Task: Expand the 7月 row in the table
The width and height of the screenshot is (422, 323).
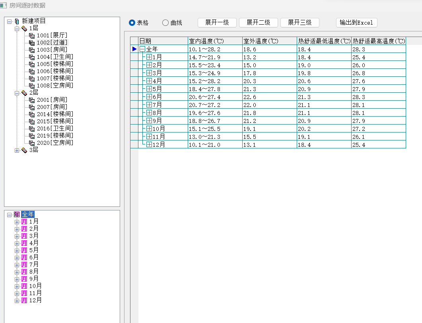Action: [x=149, y=105]
